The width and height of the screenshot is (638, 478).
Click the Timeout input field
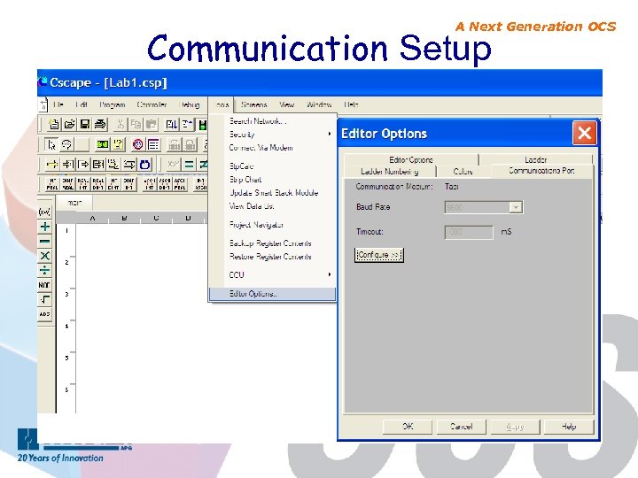[x=469, y=232]
